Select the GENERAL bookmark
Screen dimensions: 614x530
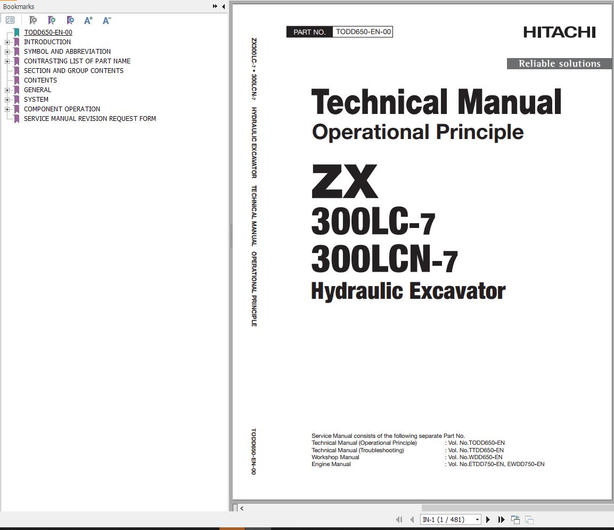pos(38,89)
